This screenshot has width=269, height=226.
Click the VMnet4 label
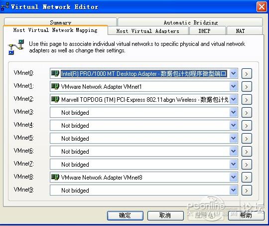[24, 125]
